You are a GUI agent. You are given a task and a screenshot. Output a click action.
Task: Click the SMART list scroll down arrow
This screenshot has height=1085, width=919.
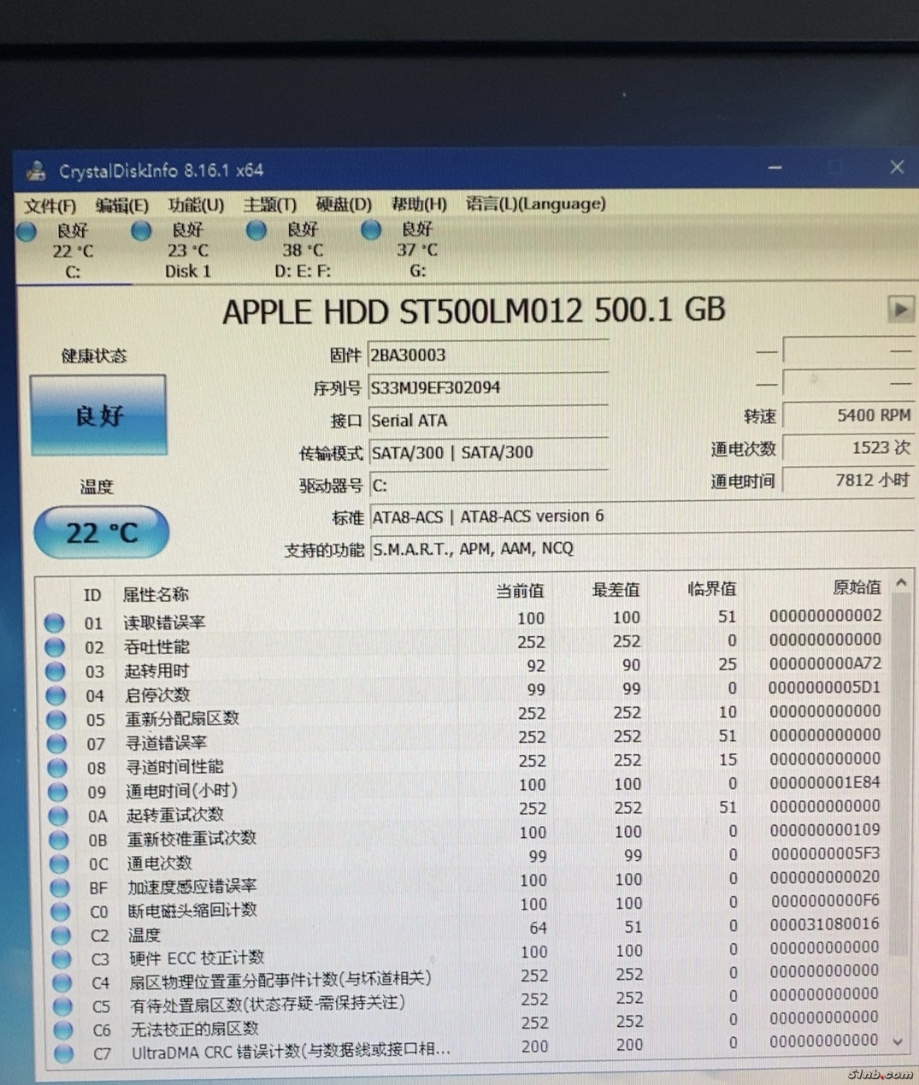(898, 1041)
